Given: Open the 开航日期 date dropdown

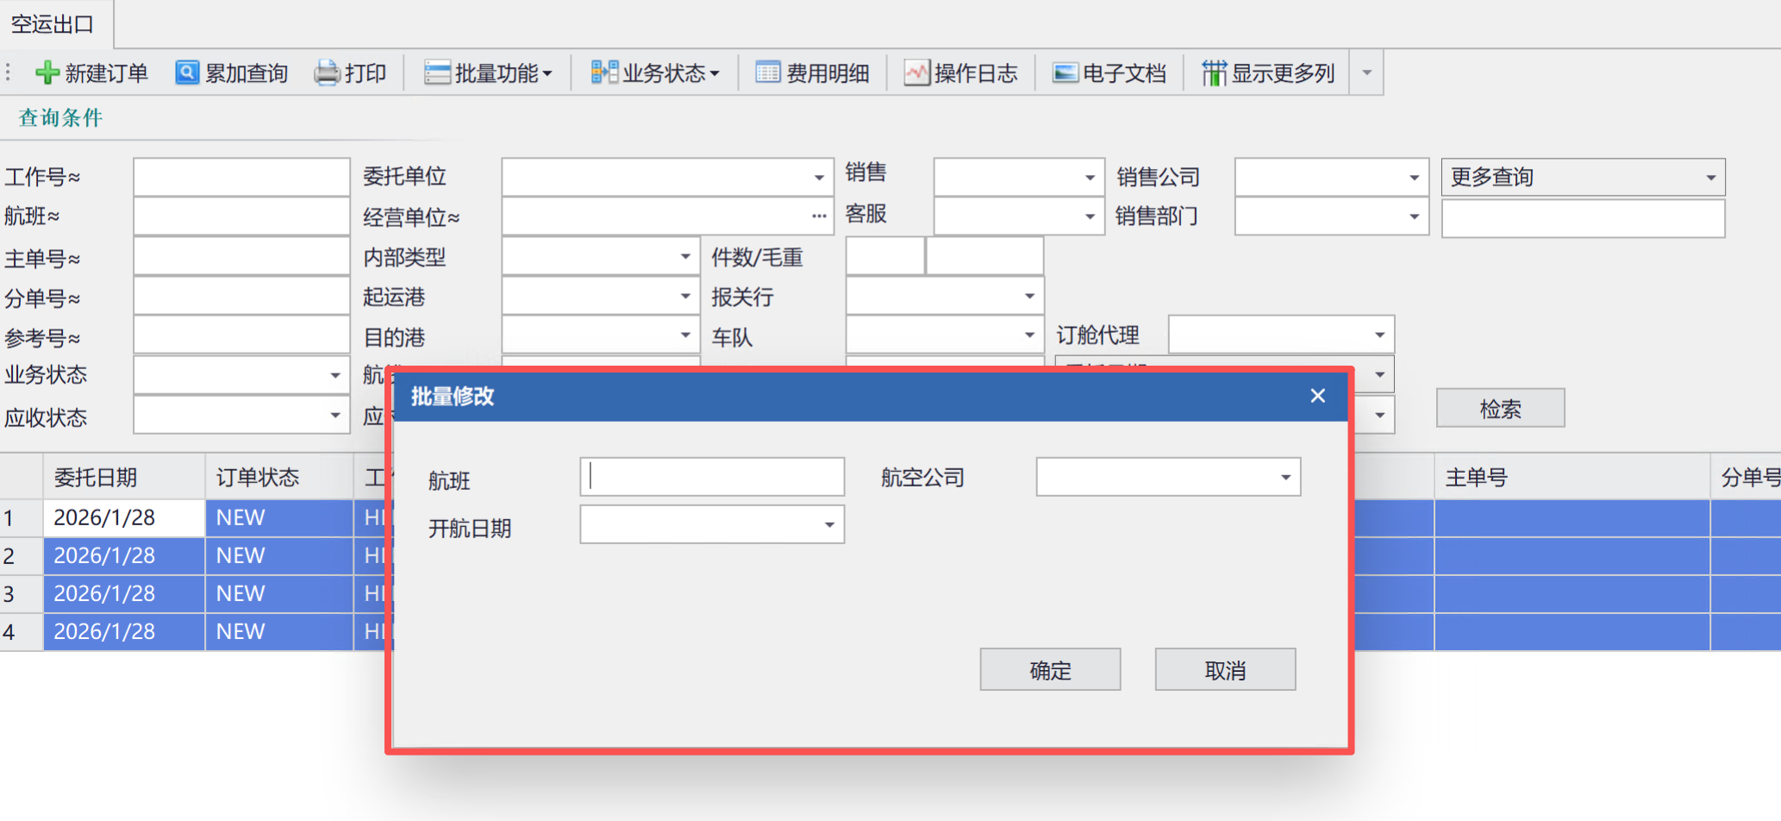Looking at the screenshot, I should pos(828,524).
